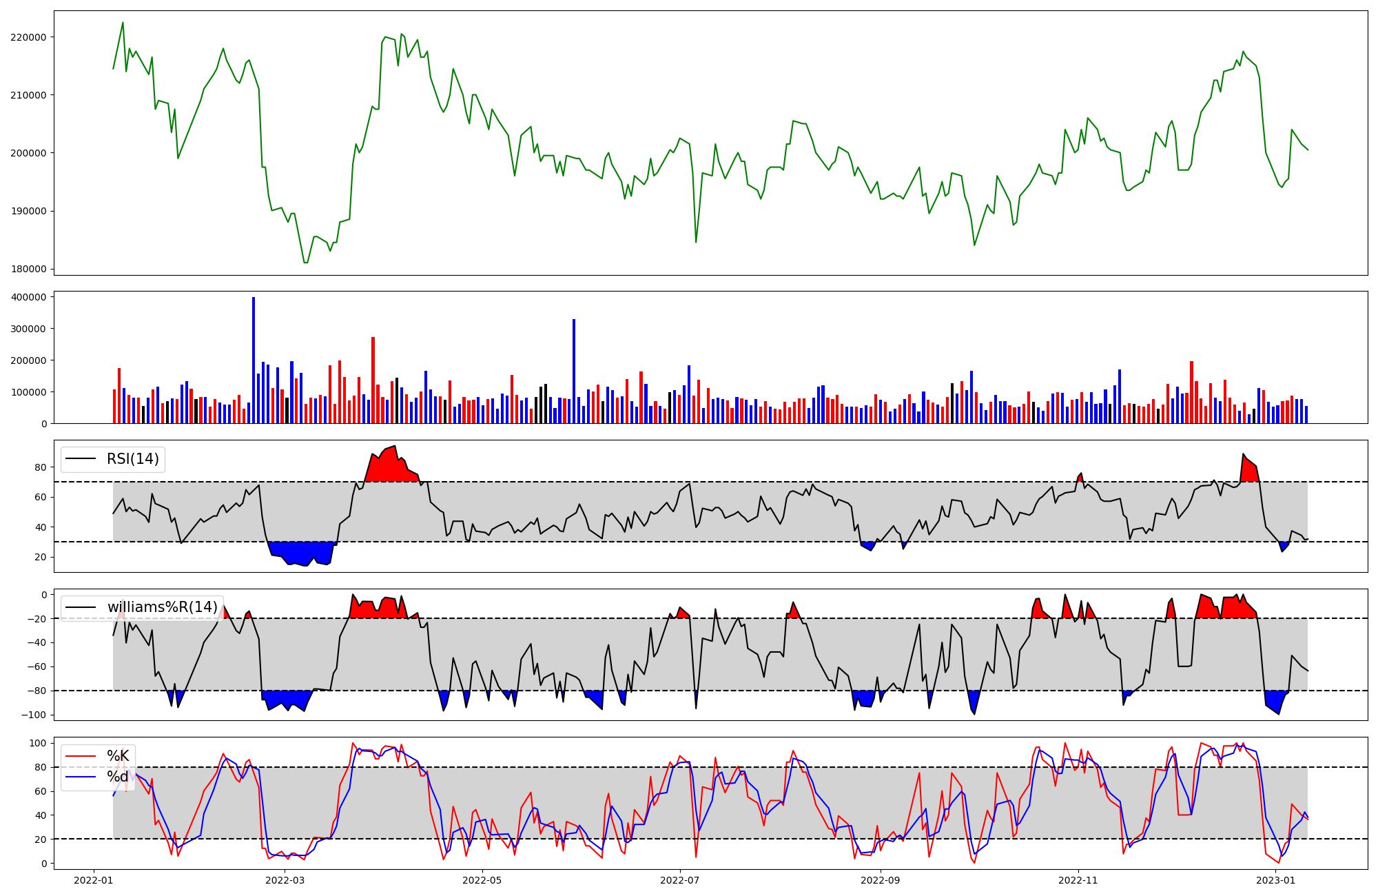Click the 2022-05 x-axis date label
Image resolution: width=1378 pixels, height=896 pixels.
(482, 880)
